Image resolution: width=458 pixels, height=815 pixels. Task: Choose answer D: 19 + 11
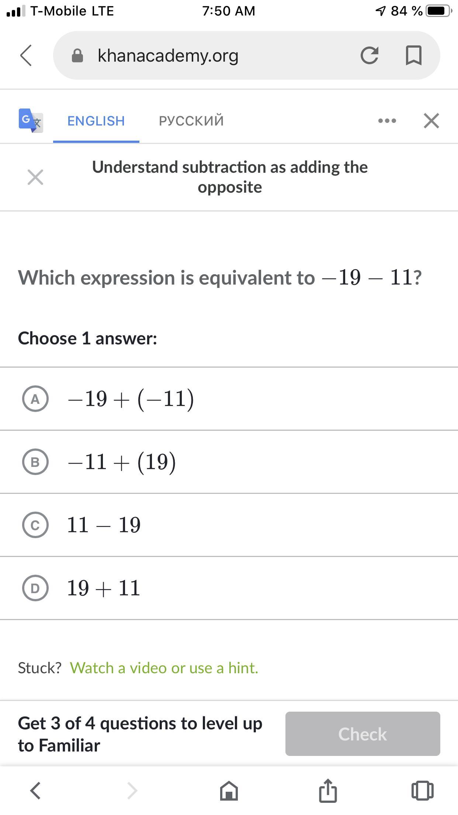tap(35, 588)
